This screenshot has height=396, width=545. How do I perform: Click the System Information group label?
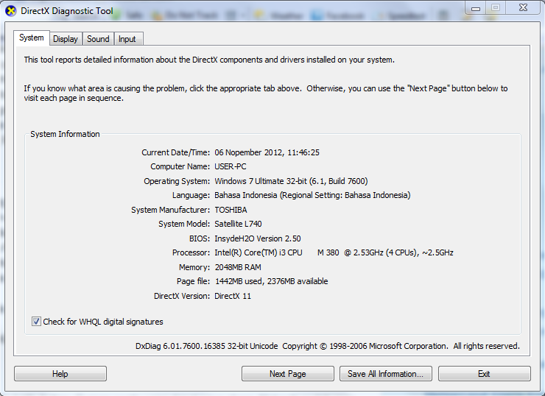pyautogui.click(x=65, y=134)
